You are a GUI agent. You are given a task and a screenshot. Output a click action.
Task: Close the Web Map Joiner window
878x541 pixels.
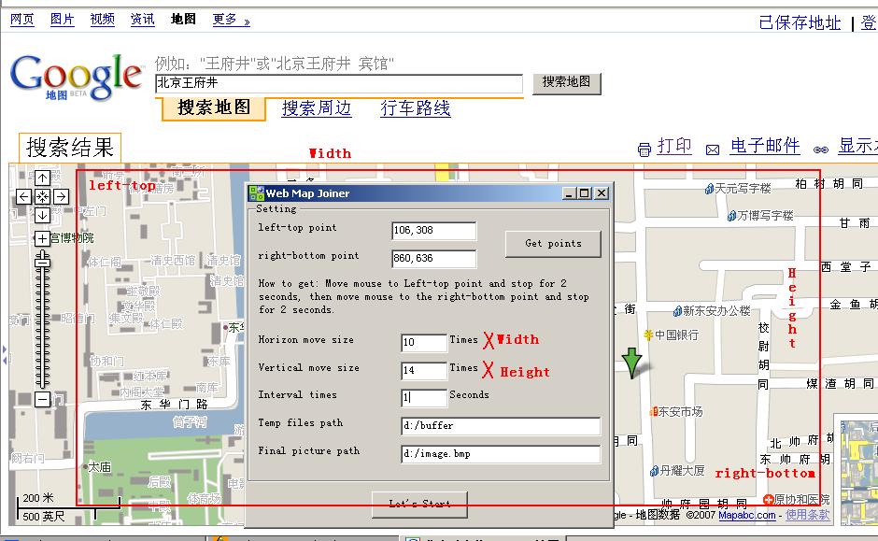pyautogui.click(x=602, y=193)
